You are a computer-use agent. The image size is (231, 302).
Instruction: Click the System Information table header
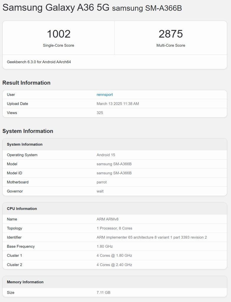[x=25, y=145]
